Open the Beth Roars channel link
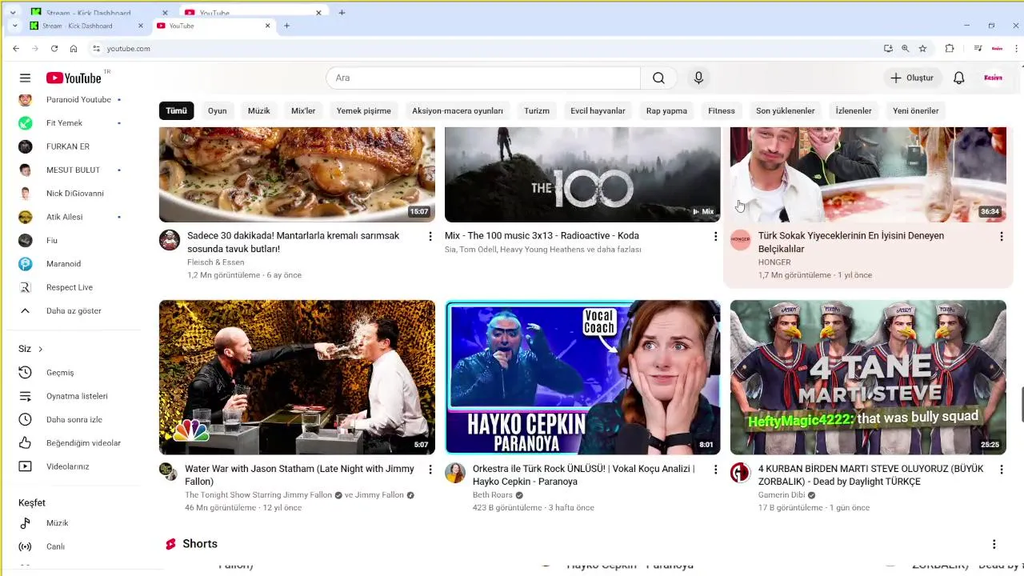 click(x=492, y=495)
